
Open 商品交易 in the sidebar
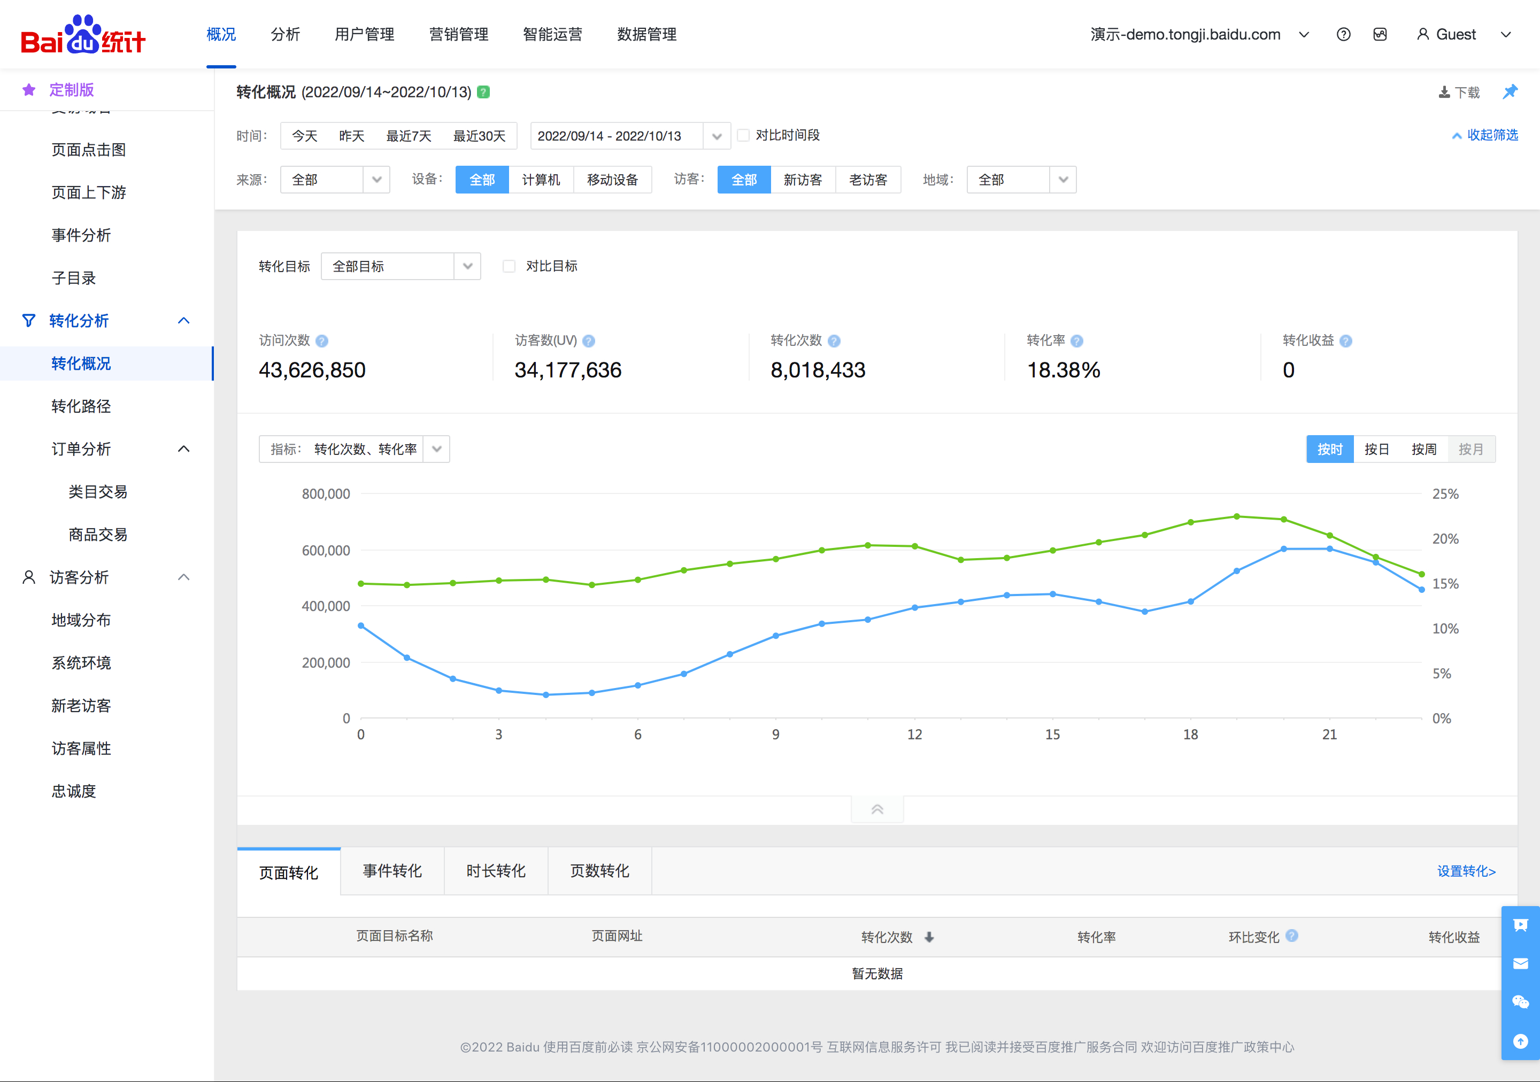pyautogui.click(x=98, y=534)
